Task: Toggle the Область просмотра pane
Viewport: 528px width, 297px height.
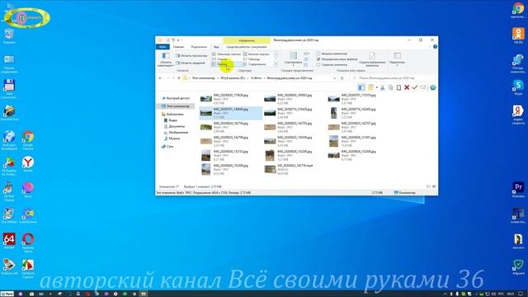Action: (191, 55)
